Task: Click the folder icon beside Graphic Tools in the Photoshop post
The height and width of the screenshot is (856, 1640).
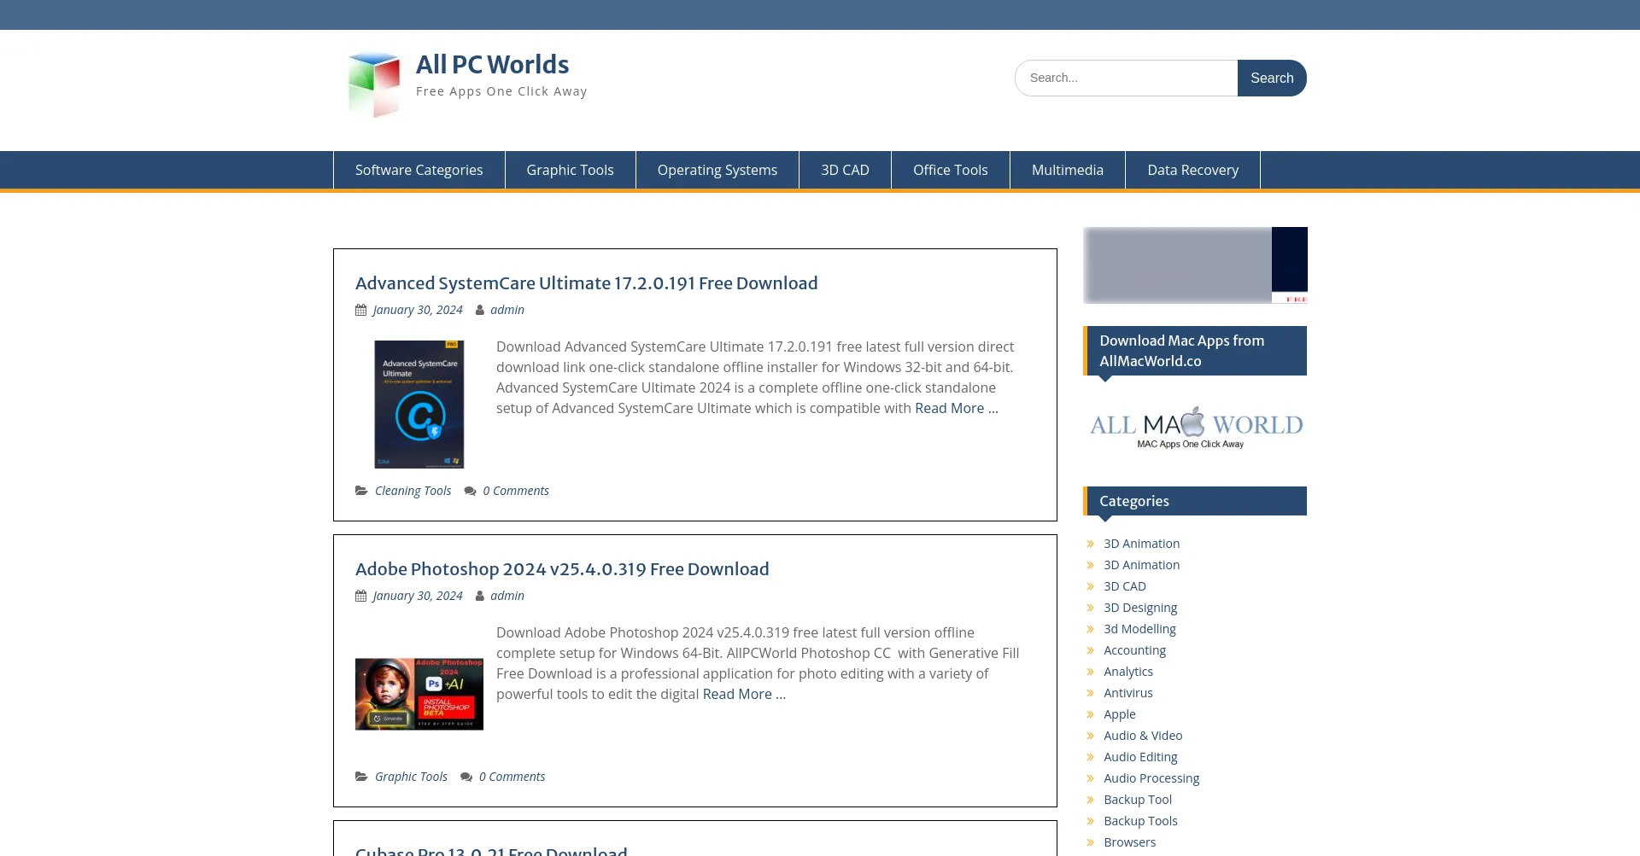Action: click(361, 777)
